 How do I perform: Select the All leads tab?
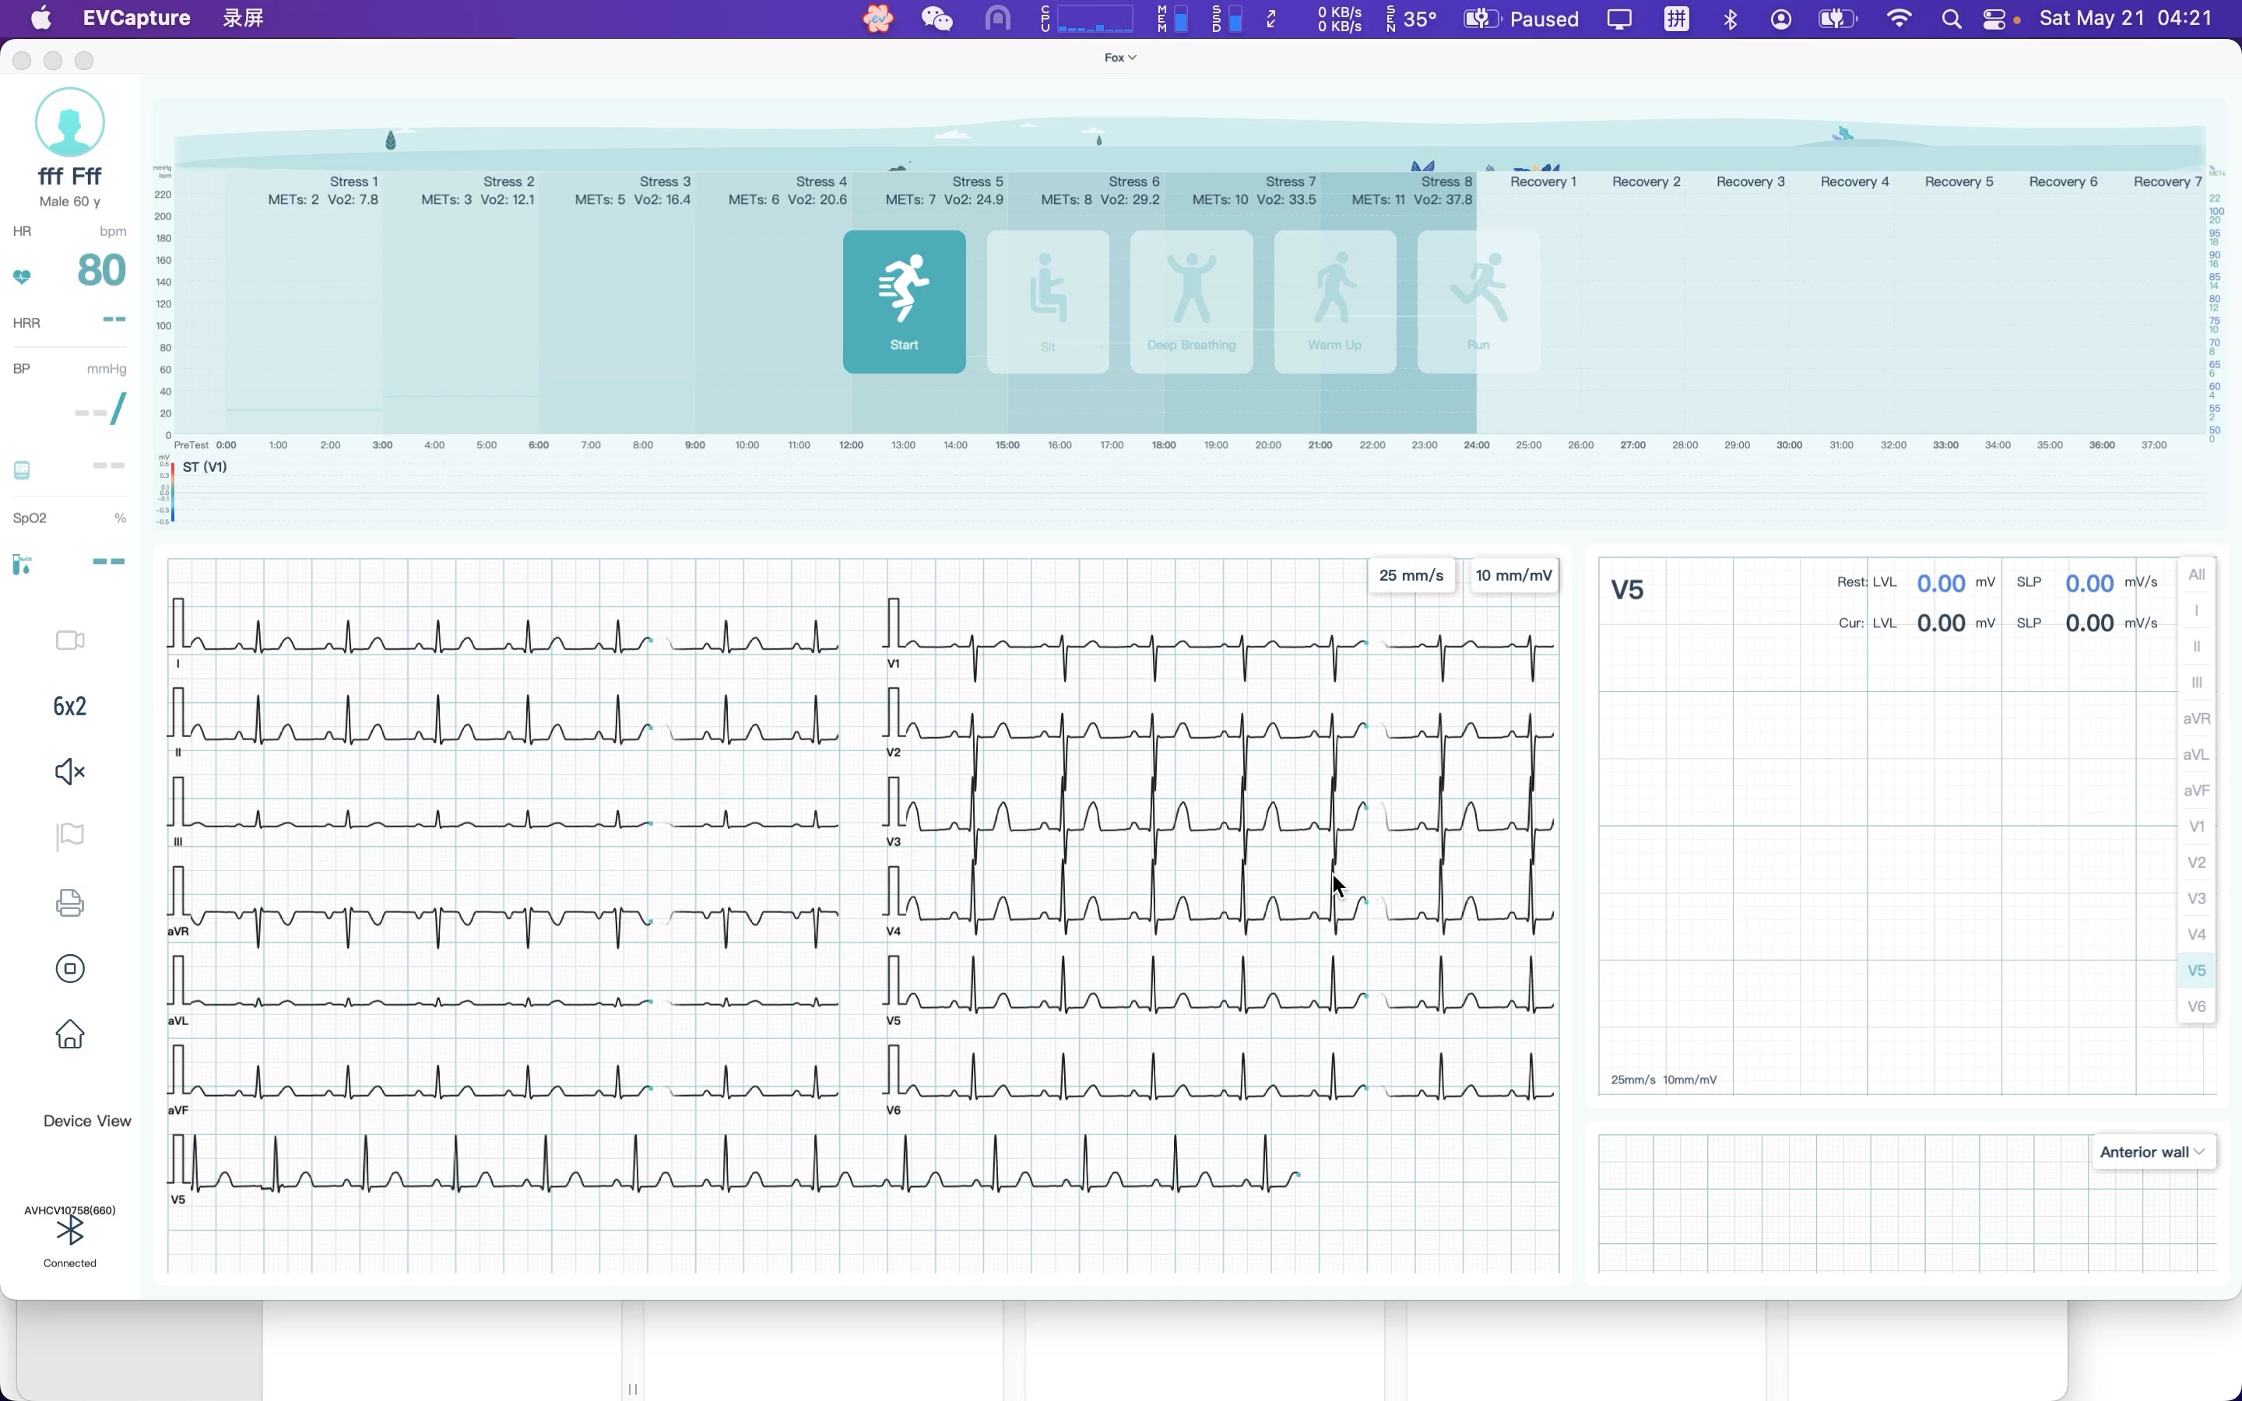tap(2197, 574)
